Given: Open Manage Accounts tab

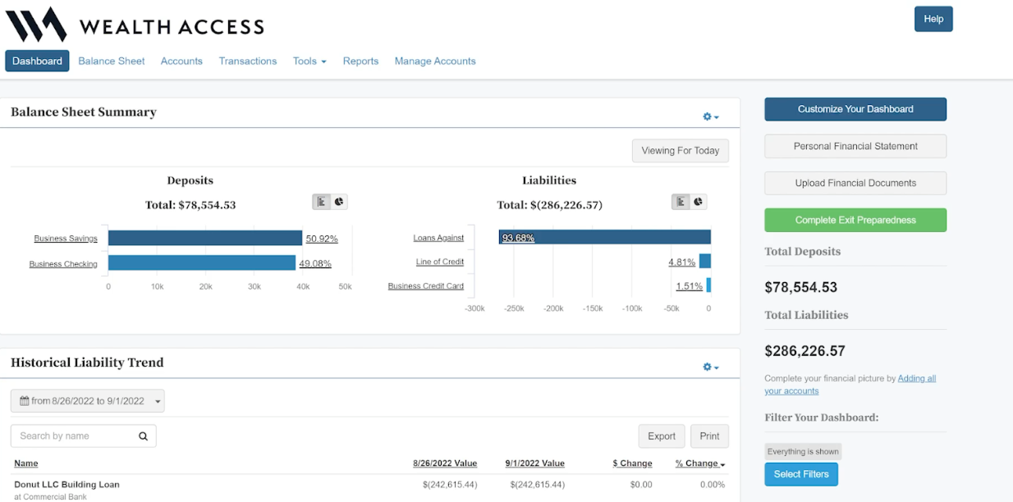Looking at the screenshot, I should (x=435, y=61).
